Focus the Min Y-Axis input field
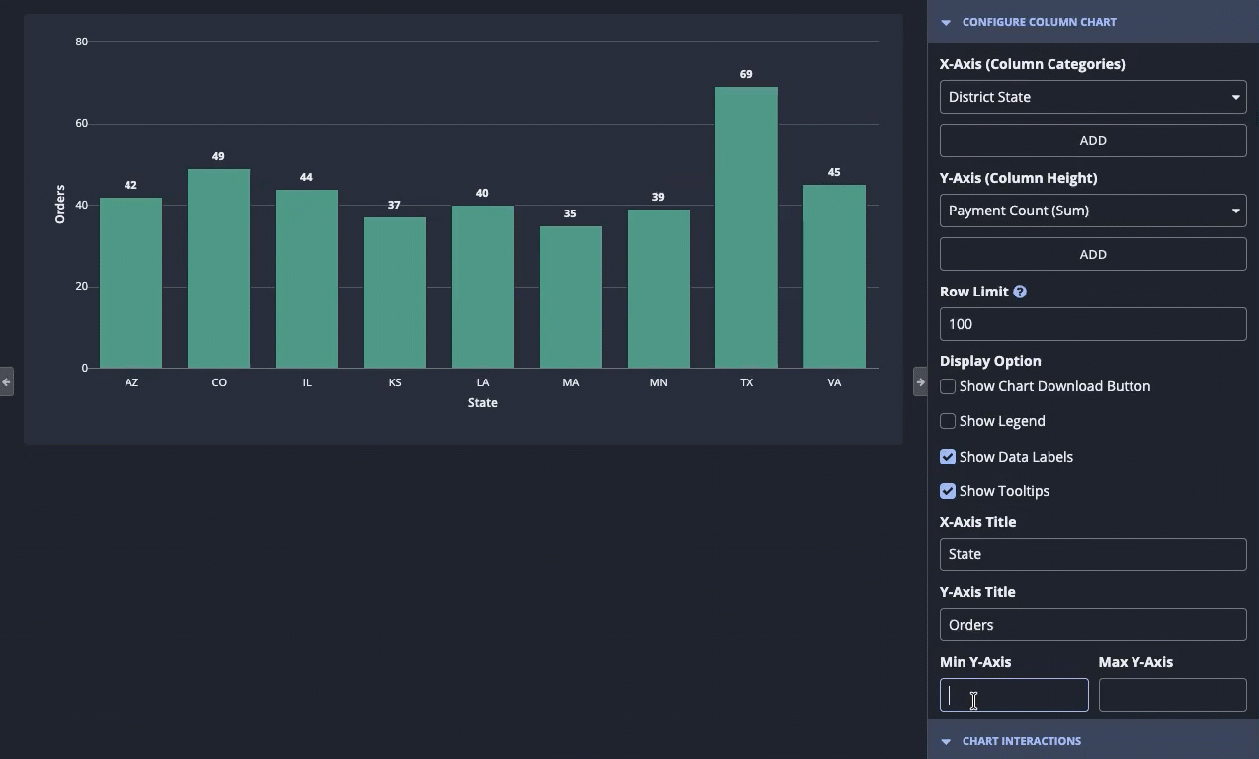The width and height of the screenshot is (1259, 759). pos(1014,695)
